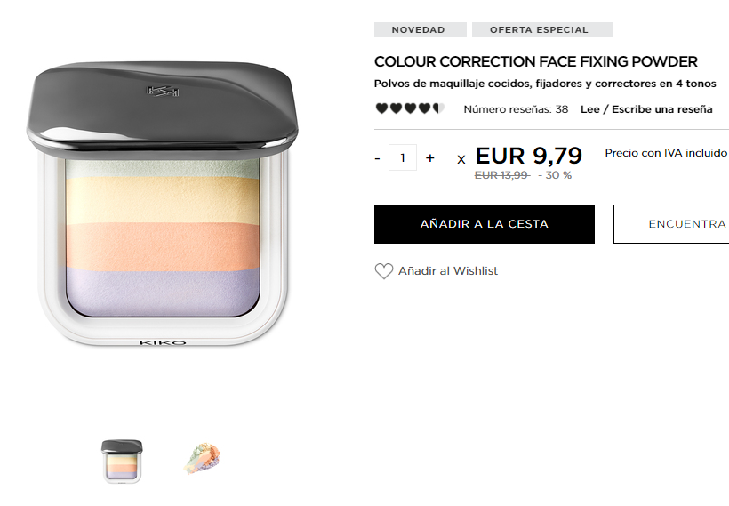The height and width of the screenshot is (506, 729).
Task: Click the lilac powder stripe
Action: coord(163,292)
